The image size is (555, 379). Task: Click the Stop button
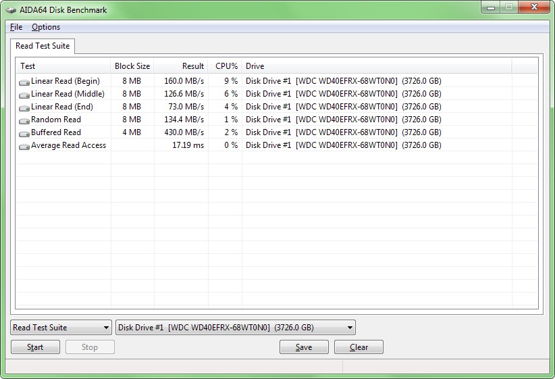pyautogui.click(x=90, y=347)
